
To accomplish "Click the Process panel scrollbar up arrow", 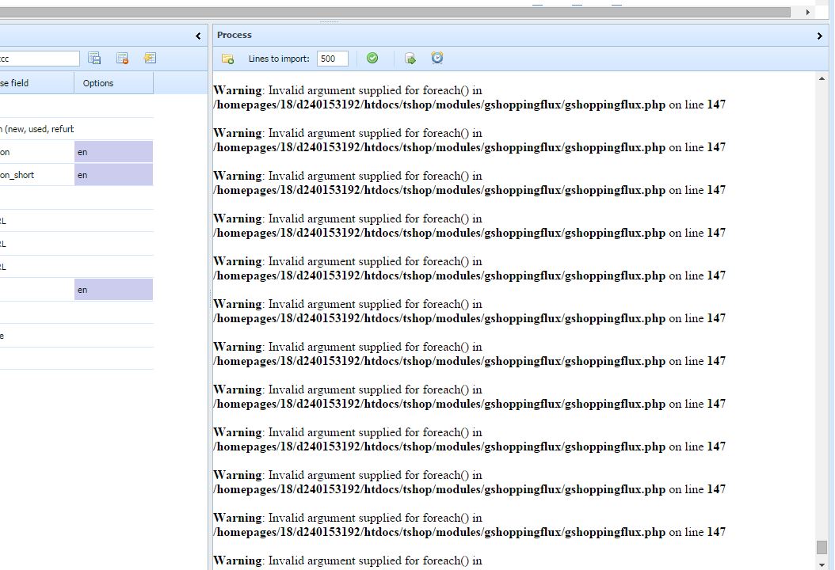I will 822,78.
